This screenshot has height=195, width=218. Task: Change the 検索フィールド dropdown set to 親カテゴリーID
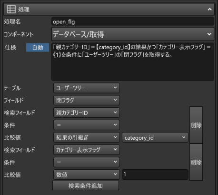(x=87, y=113)
